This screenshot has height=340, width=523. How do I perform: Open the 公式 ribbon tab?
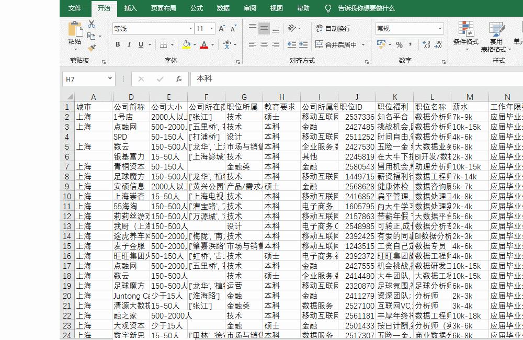[197, 8]
